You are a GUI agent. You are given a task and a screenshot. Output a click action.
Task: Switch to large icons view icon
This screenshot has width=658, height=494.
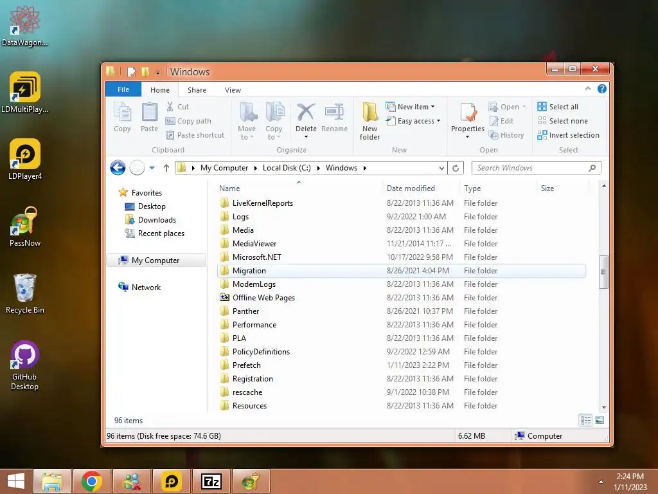600,420
